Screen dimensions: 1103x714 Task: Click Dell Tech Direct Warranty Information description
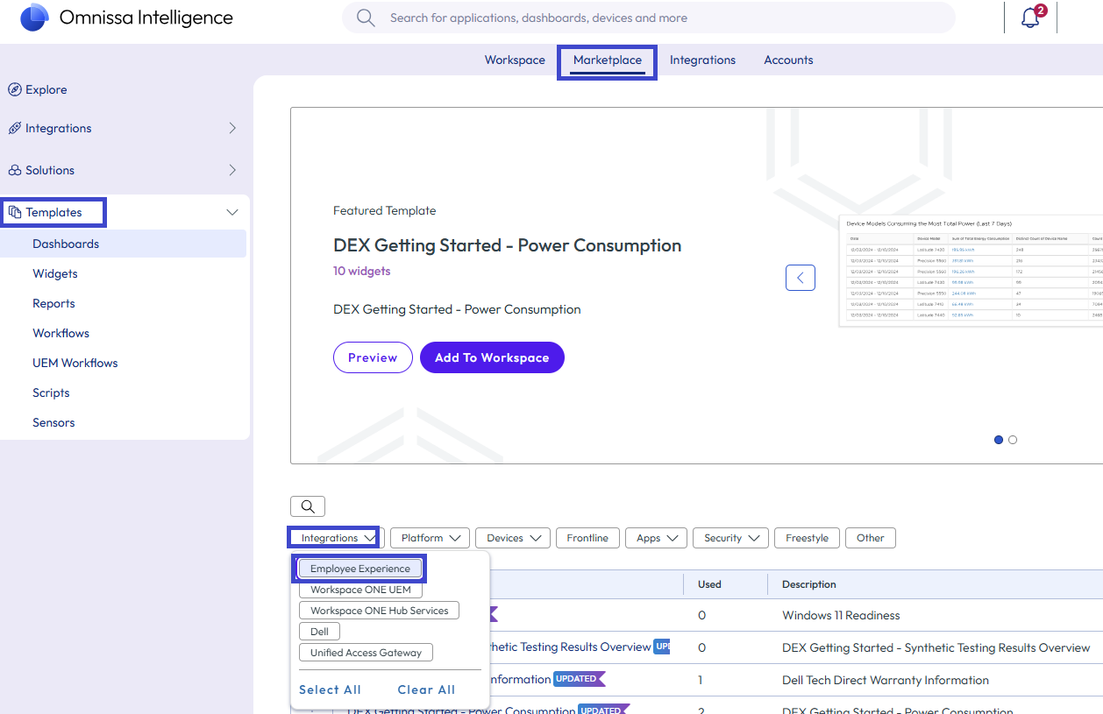pyautogui.click(x=886, y=680)
